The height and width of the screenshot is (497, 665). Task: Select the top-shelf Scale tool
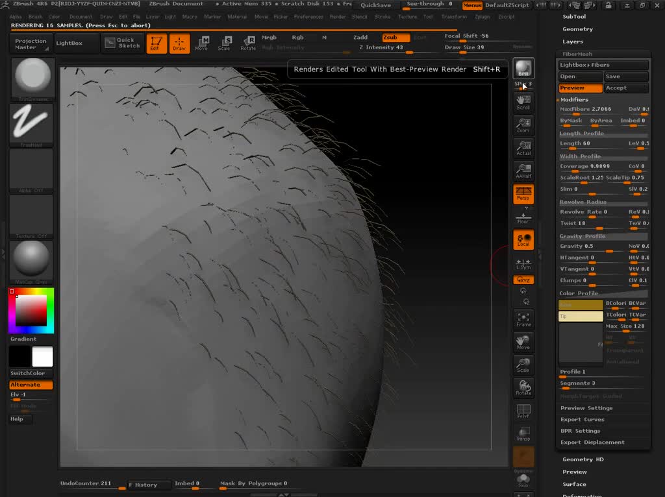pyautogui.click(x=224, y=43)
